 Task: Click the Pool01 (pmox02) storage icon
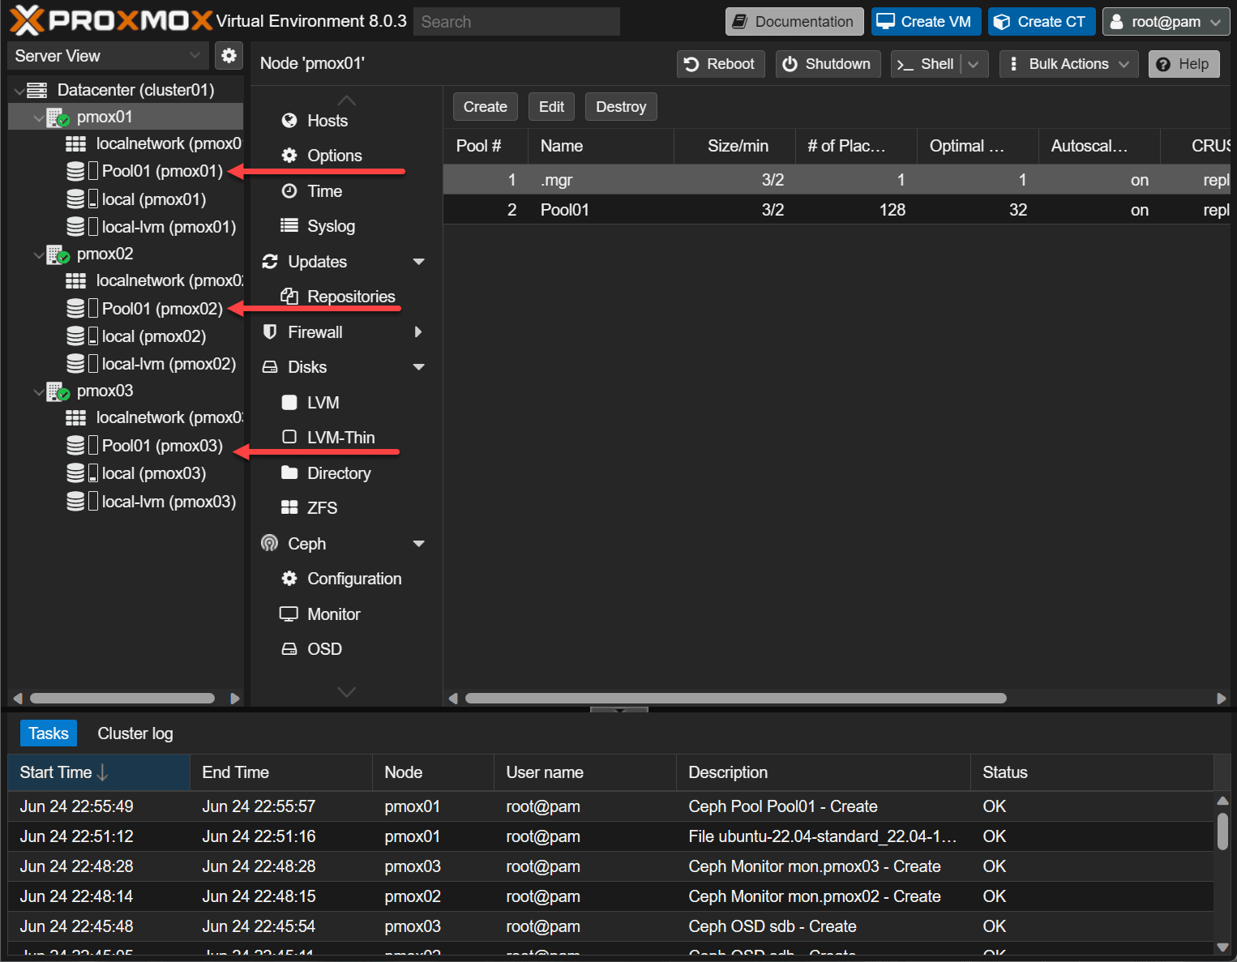click(75, 309)
